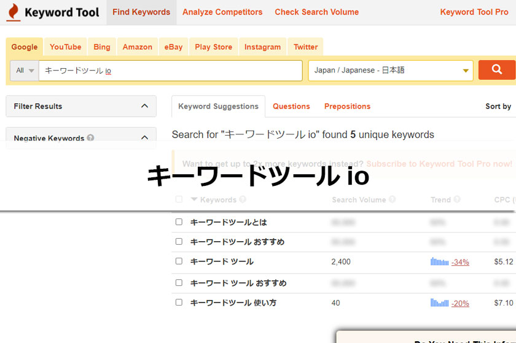Open Analyze Competitors in top navigation

coord(222,12)
